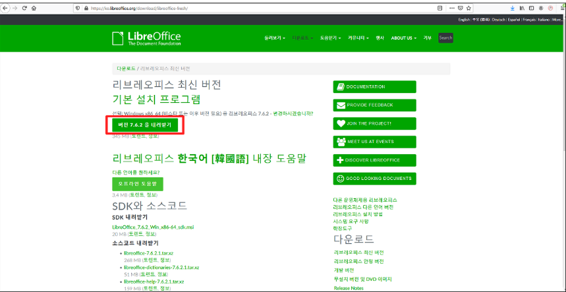Click the 버전 7.6.2 을 내려받기 download button
566x292 pixels.
pos(145,125)
